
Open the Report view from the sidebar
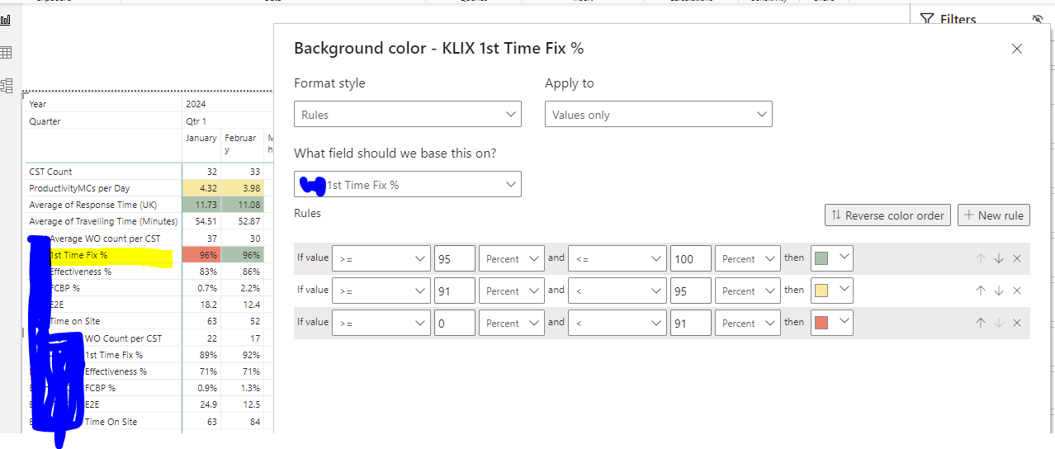click(x=6, y=20)
